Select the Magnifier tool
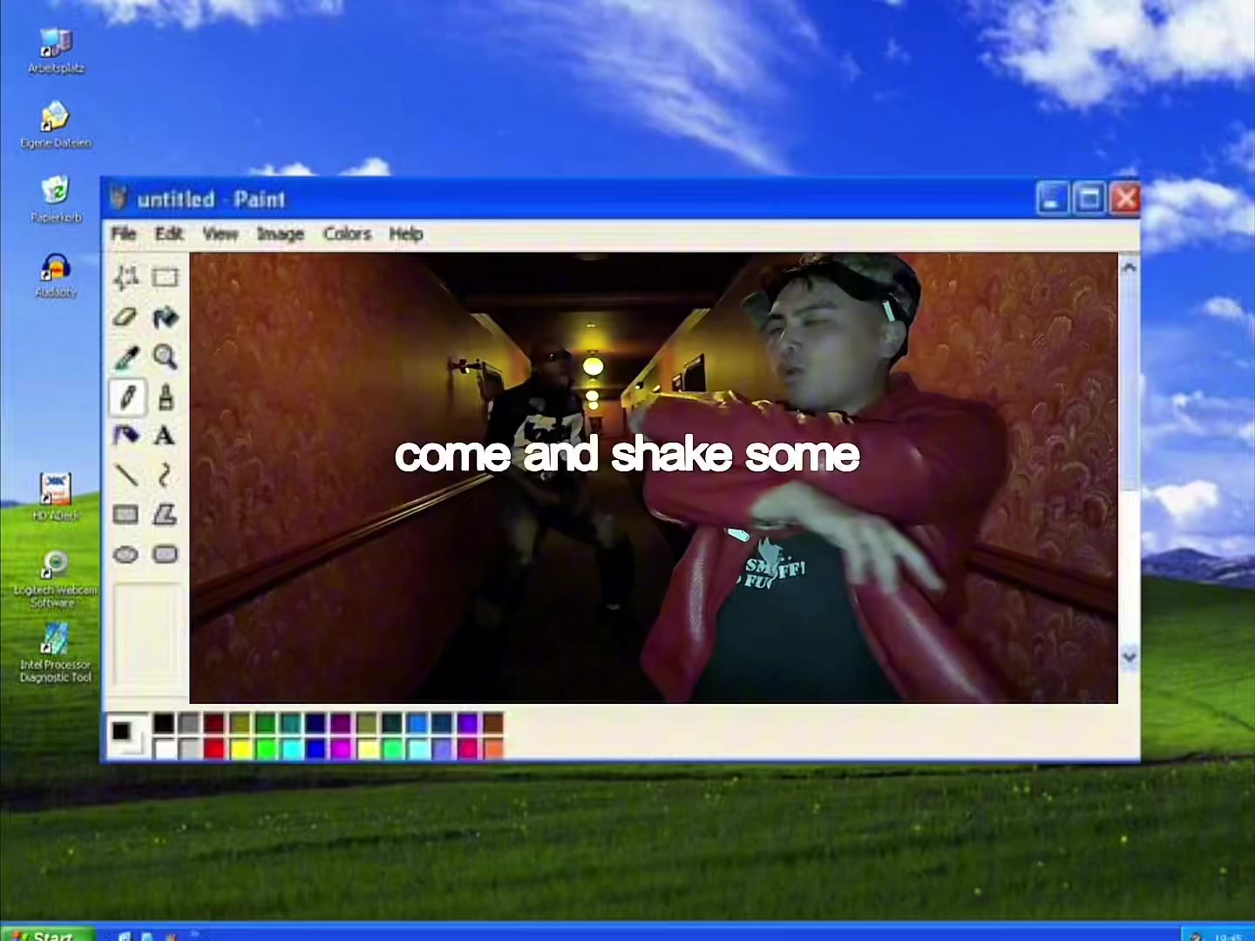 click(165, 357)
